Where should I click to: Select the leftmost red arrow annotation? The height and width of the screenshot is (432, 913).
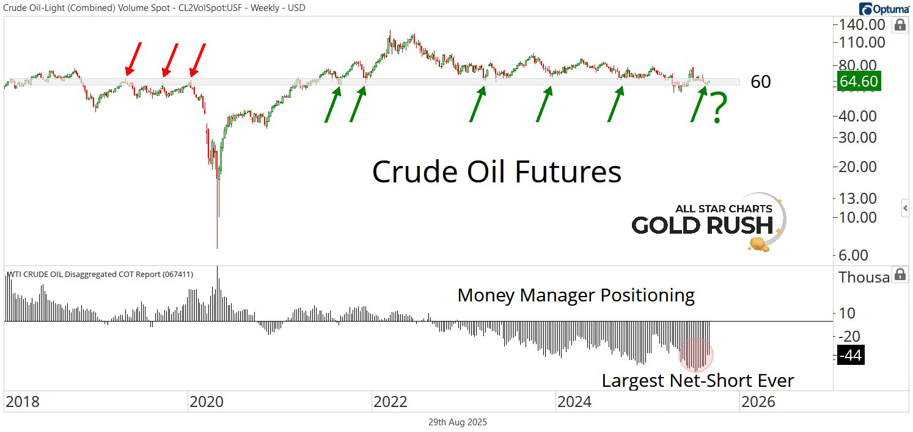coord(133,57)
